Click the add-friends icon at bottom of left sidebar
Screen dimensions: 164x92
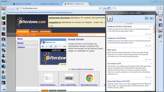coord(4,89)
